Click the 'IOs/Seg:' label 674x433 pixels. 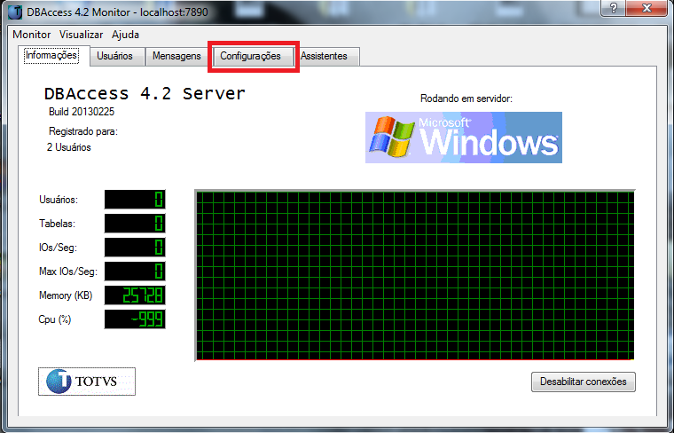[58, 248]
